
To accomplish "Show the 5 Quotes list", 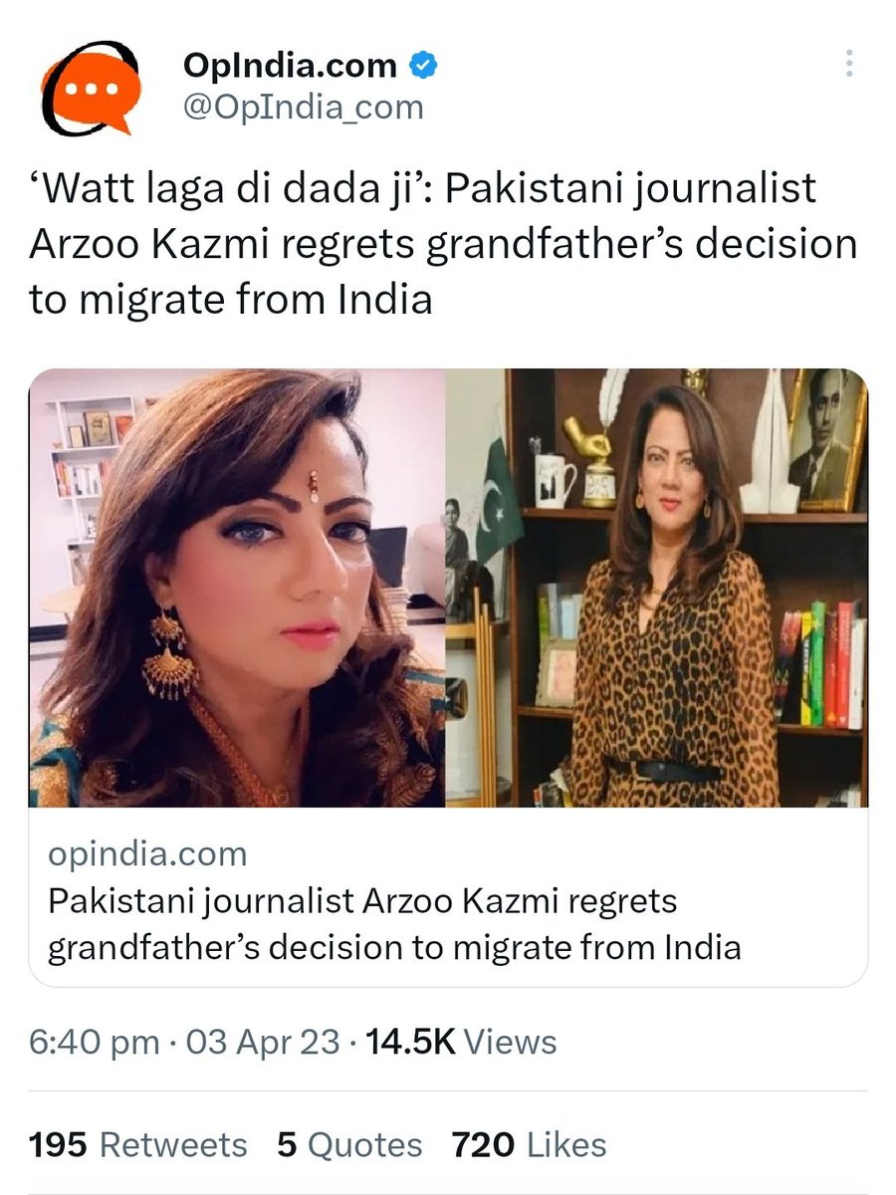I will [349, 1145].
